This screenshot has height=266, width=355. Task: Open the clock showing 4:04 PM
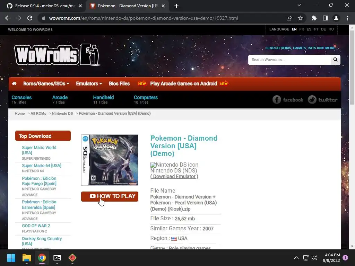[331, 258]
